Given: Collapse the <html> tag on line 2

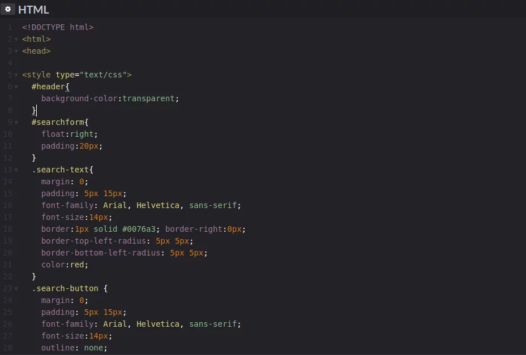Looking at the screenshot, I should point(16,40).
